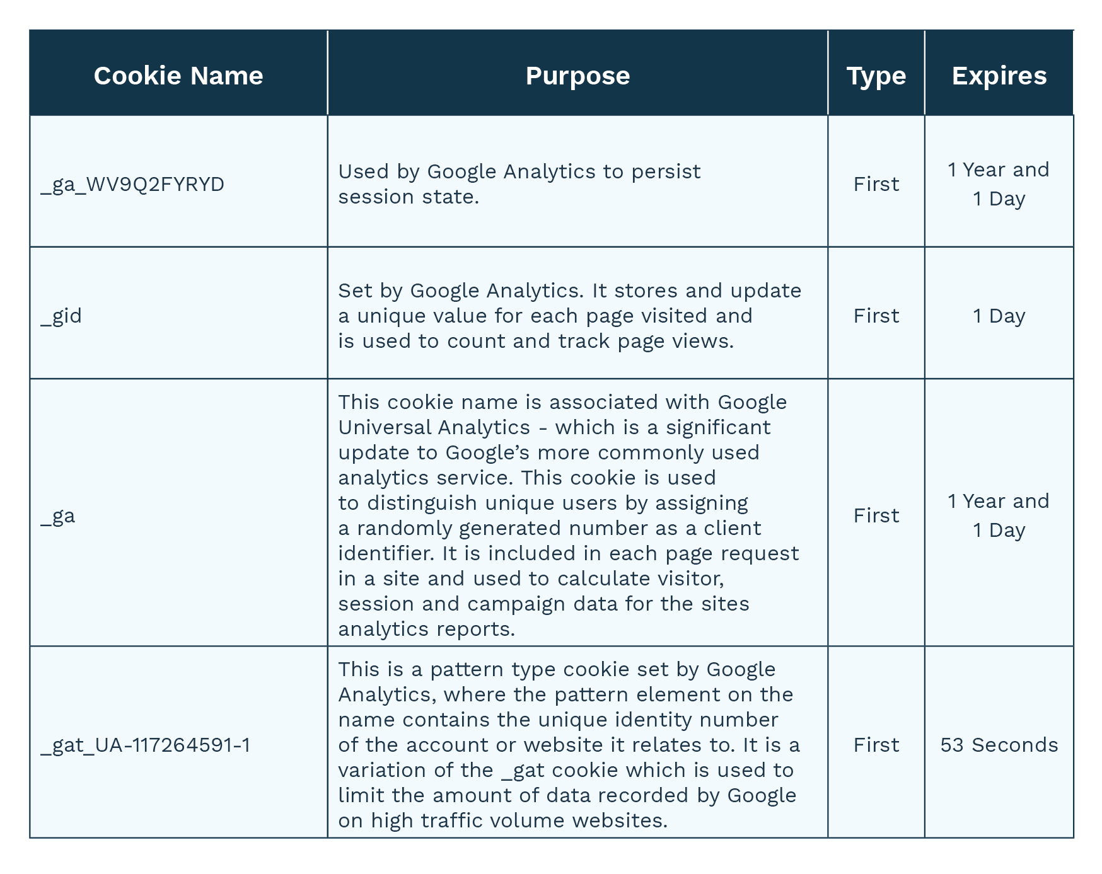Click the Type cell in the _ga row

click(x=876, y=515)
